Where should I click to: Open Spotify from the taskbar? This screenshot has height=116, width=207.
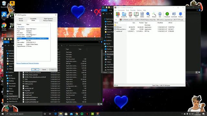(82, 114)
